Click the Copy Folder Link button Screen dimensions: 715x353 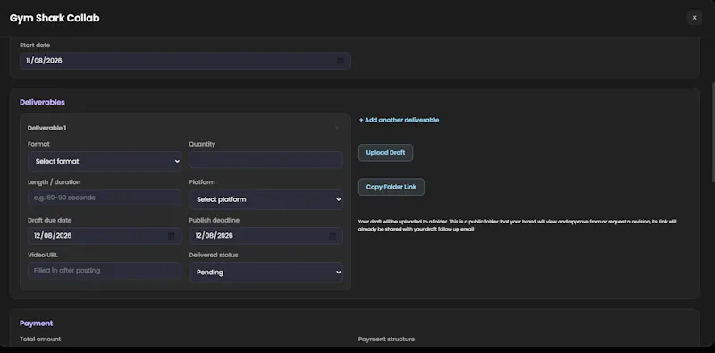pyautogui.click(x=391, y=187)
